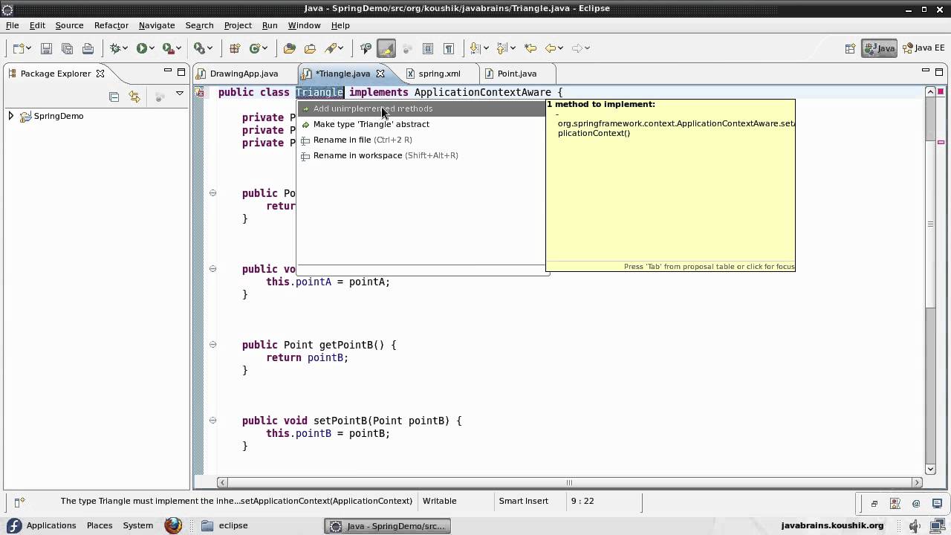Click the Next Annotation icon
951x535 pixels.
(475, 48)
